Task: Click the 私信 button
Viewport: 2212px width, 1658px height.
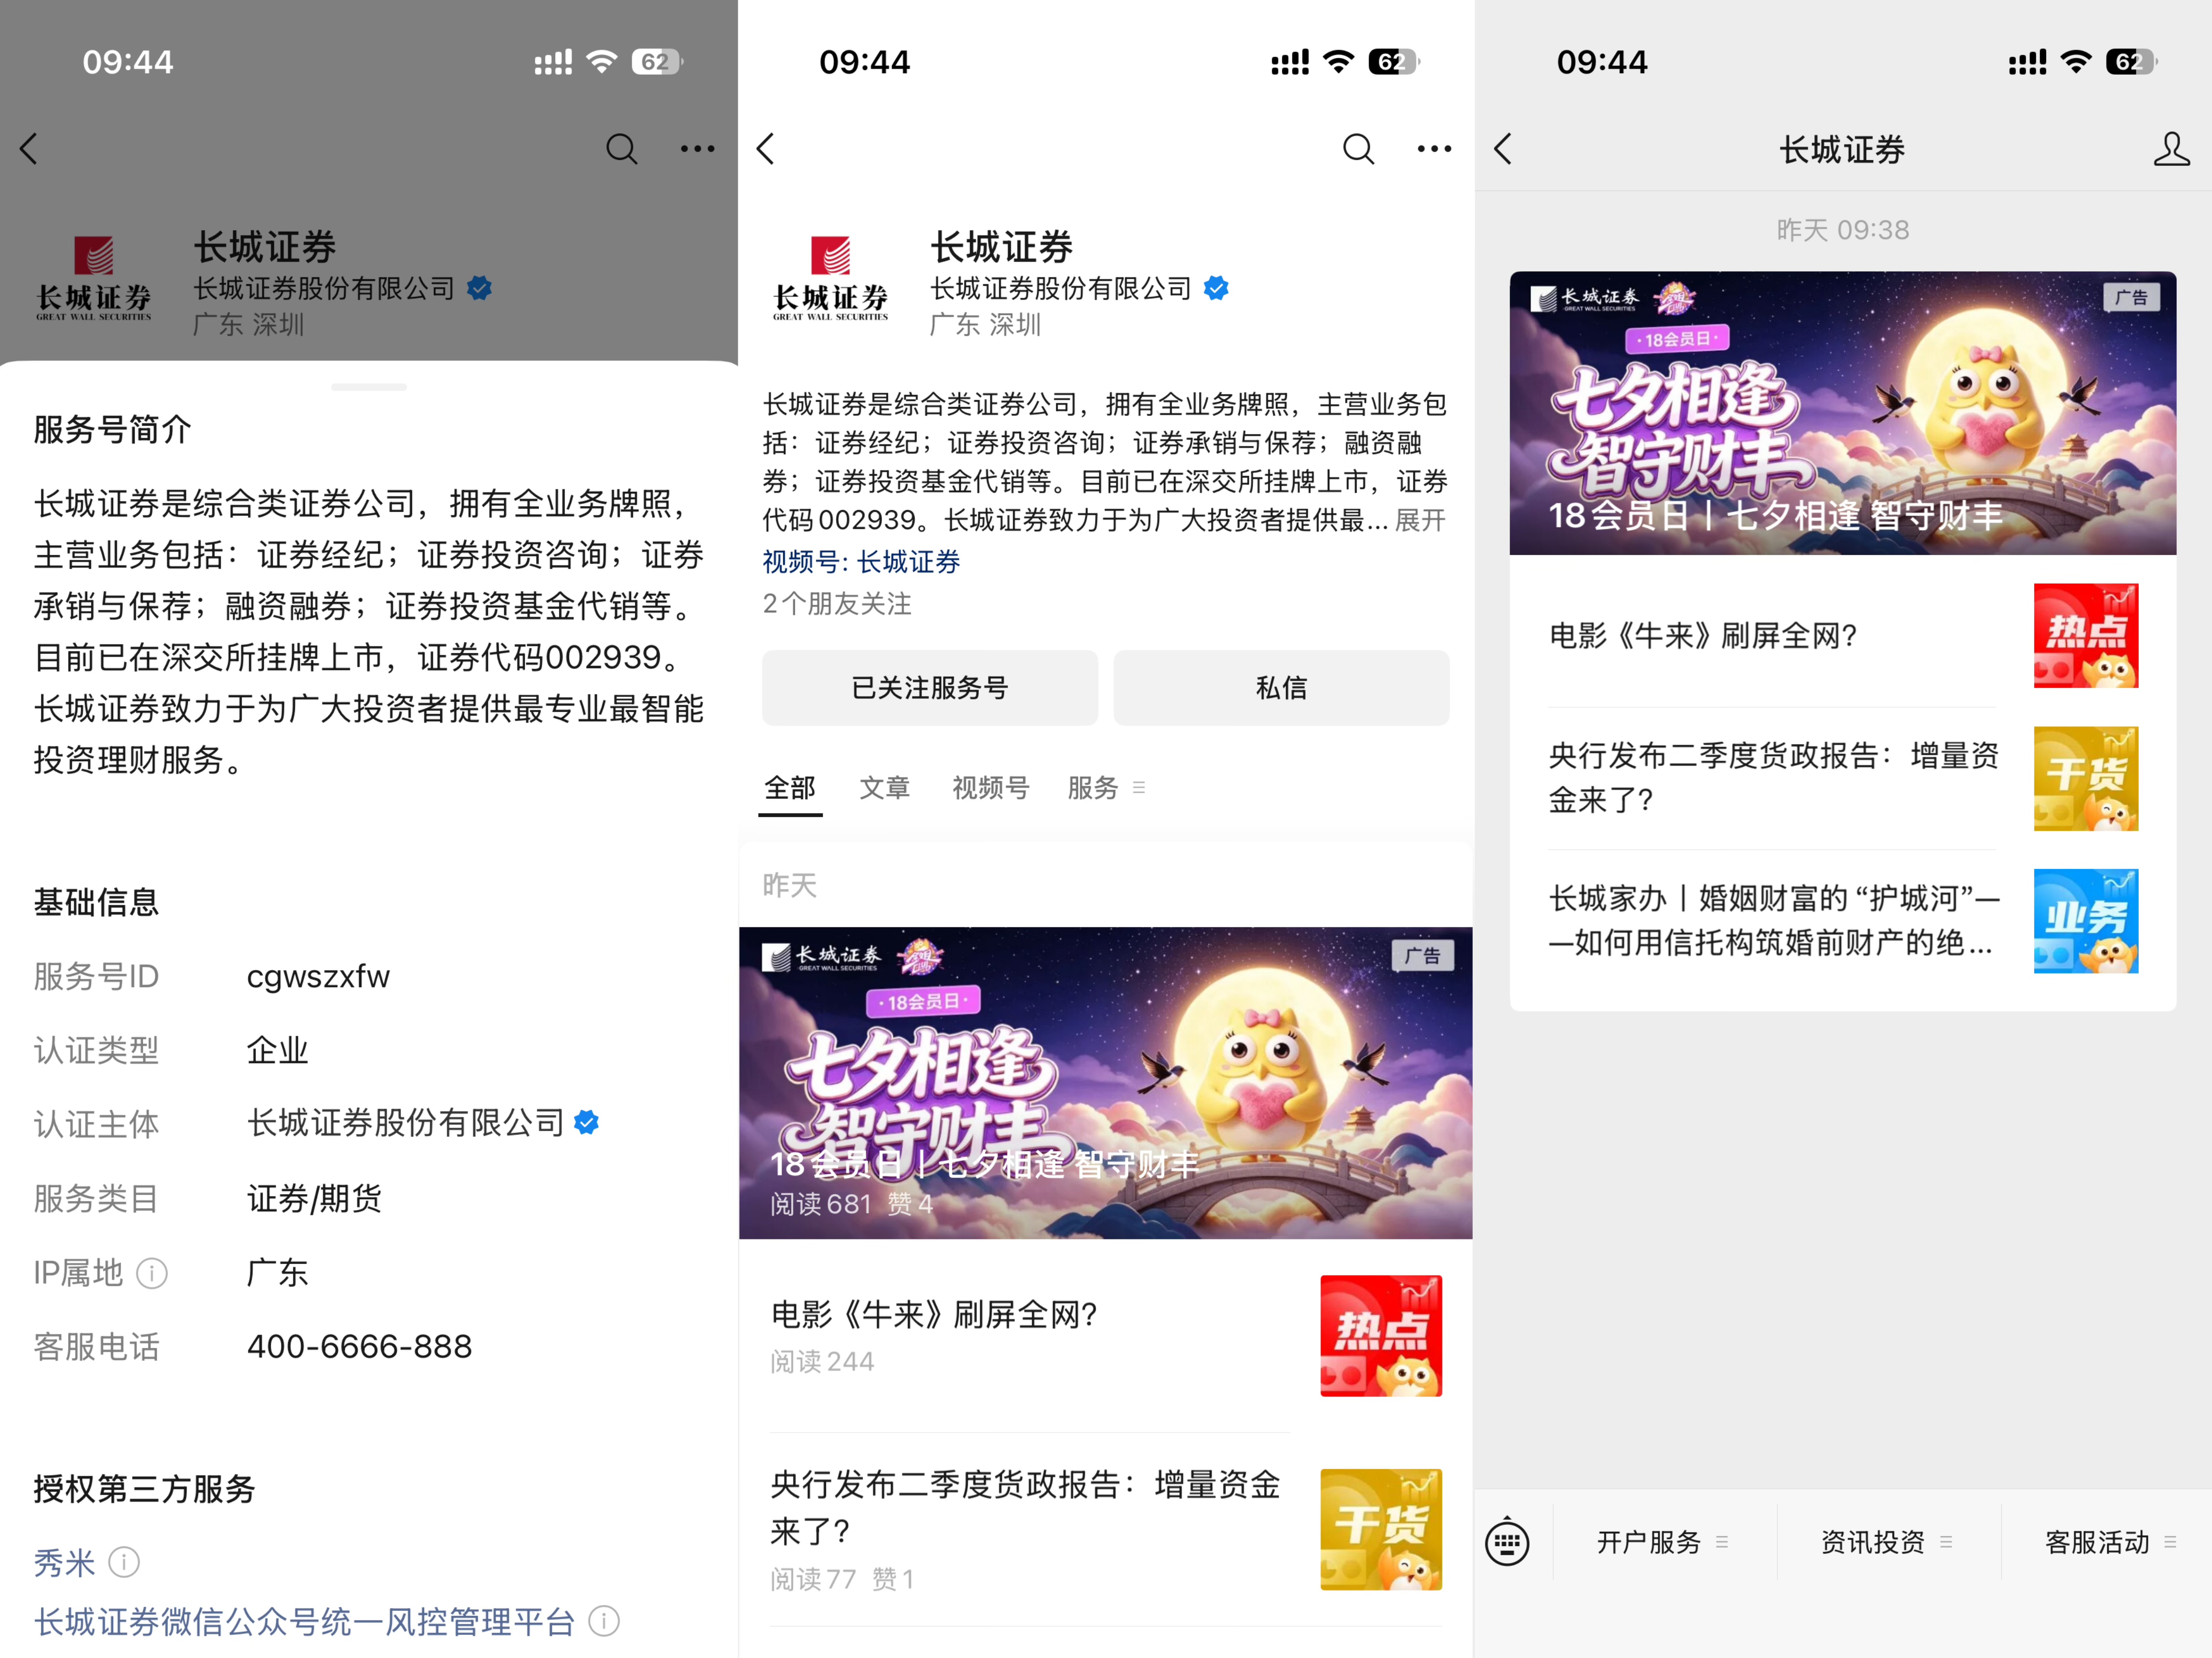Action: coord(1281,687)
